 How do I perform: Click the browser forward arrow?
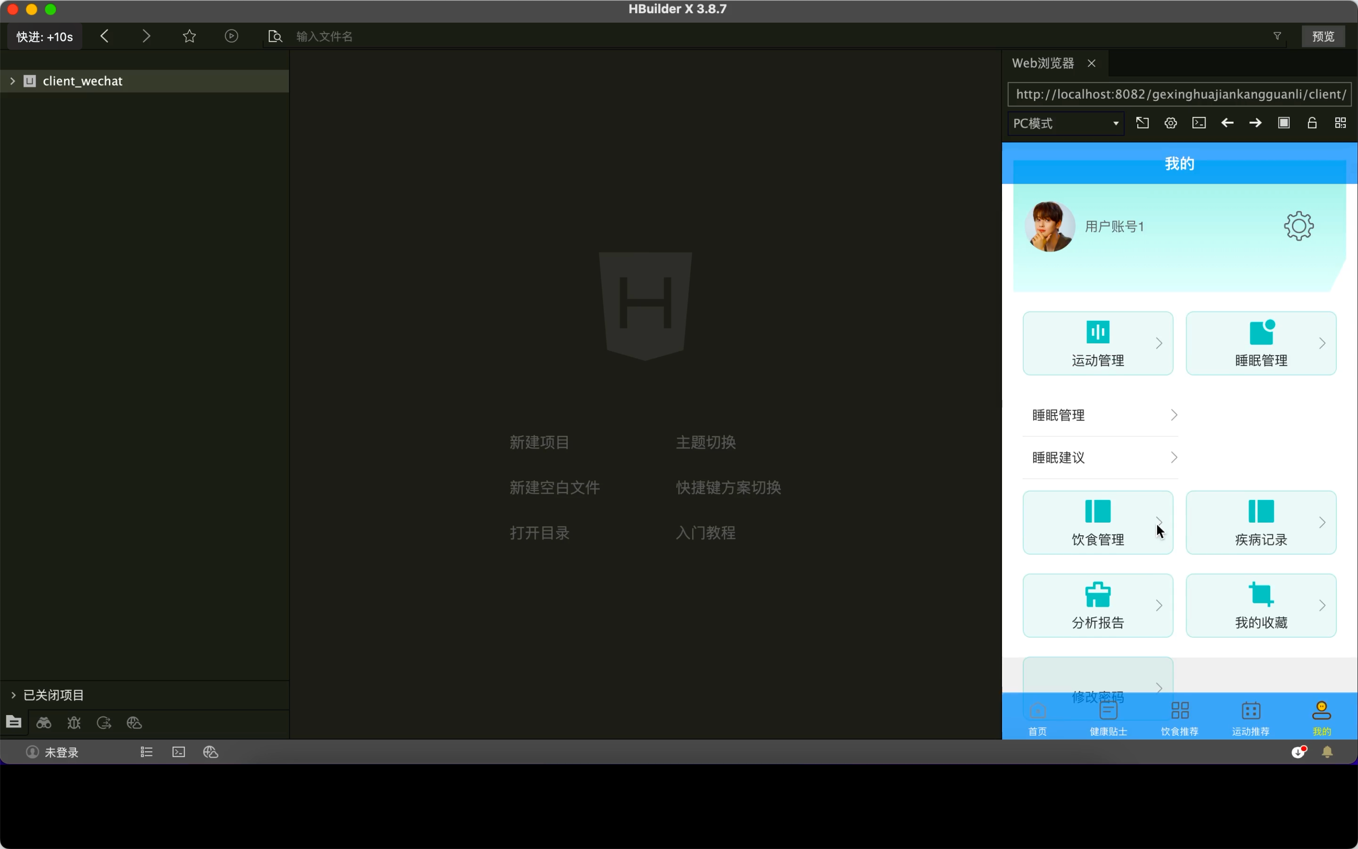[x=1255, y=123]
